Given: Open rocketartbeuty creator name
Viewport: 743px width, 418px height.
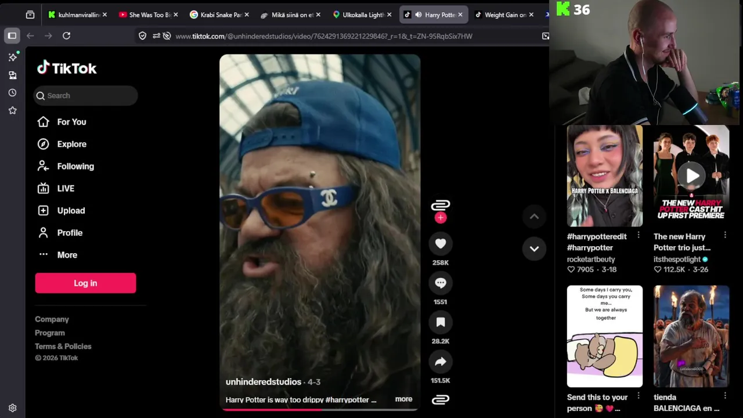Looking at the screenshot, I should coord(591,259).
